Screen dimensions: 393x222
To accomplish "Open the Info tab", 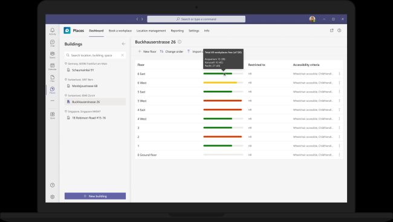I will 207,31.
